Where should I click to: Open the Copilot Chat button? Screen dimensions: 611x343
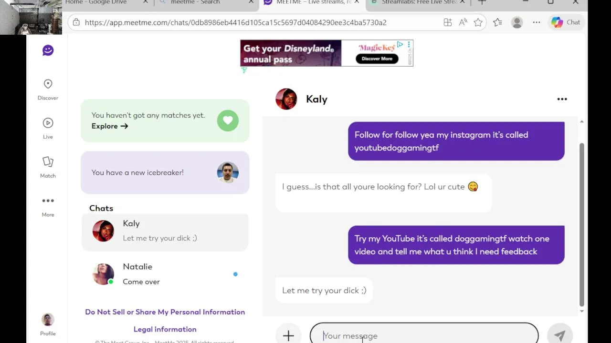pyautogui.click(x=566, y=22)
